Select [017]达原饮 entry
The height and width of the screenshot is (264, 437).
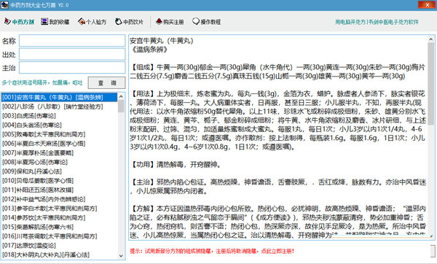tap(59, 246)
